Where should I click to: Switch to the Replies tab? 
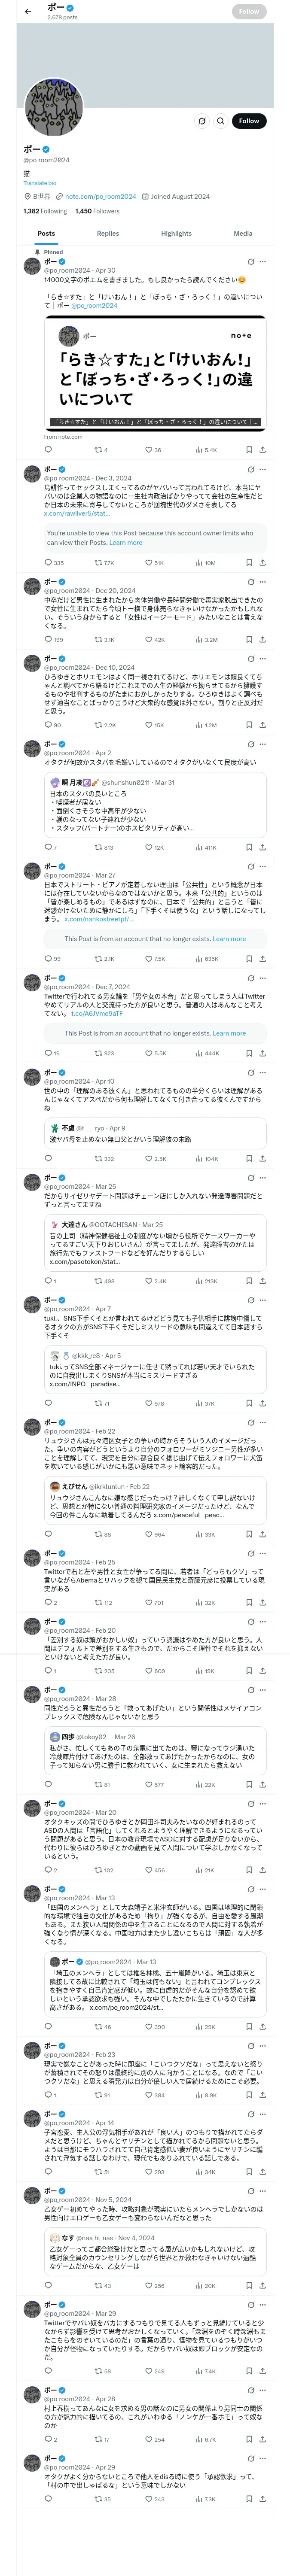click(108, 233)
